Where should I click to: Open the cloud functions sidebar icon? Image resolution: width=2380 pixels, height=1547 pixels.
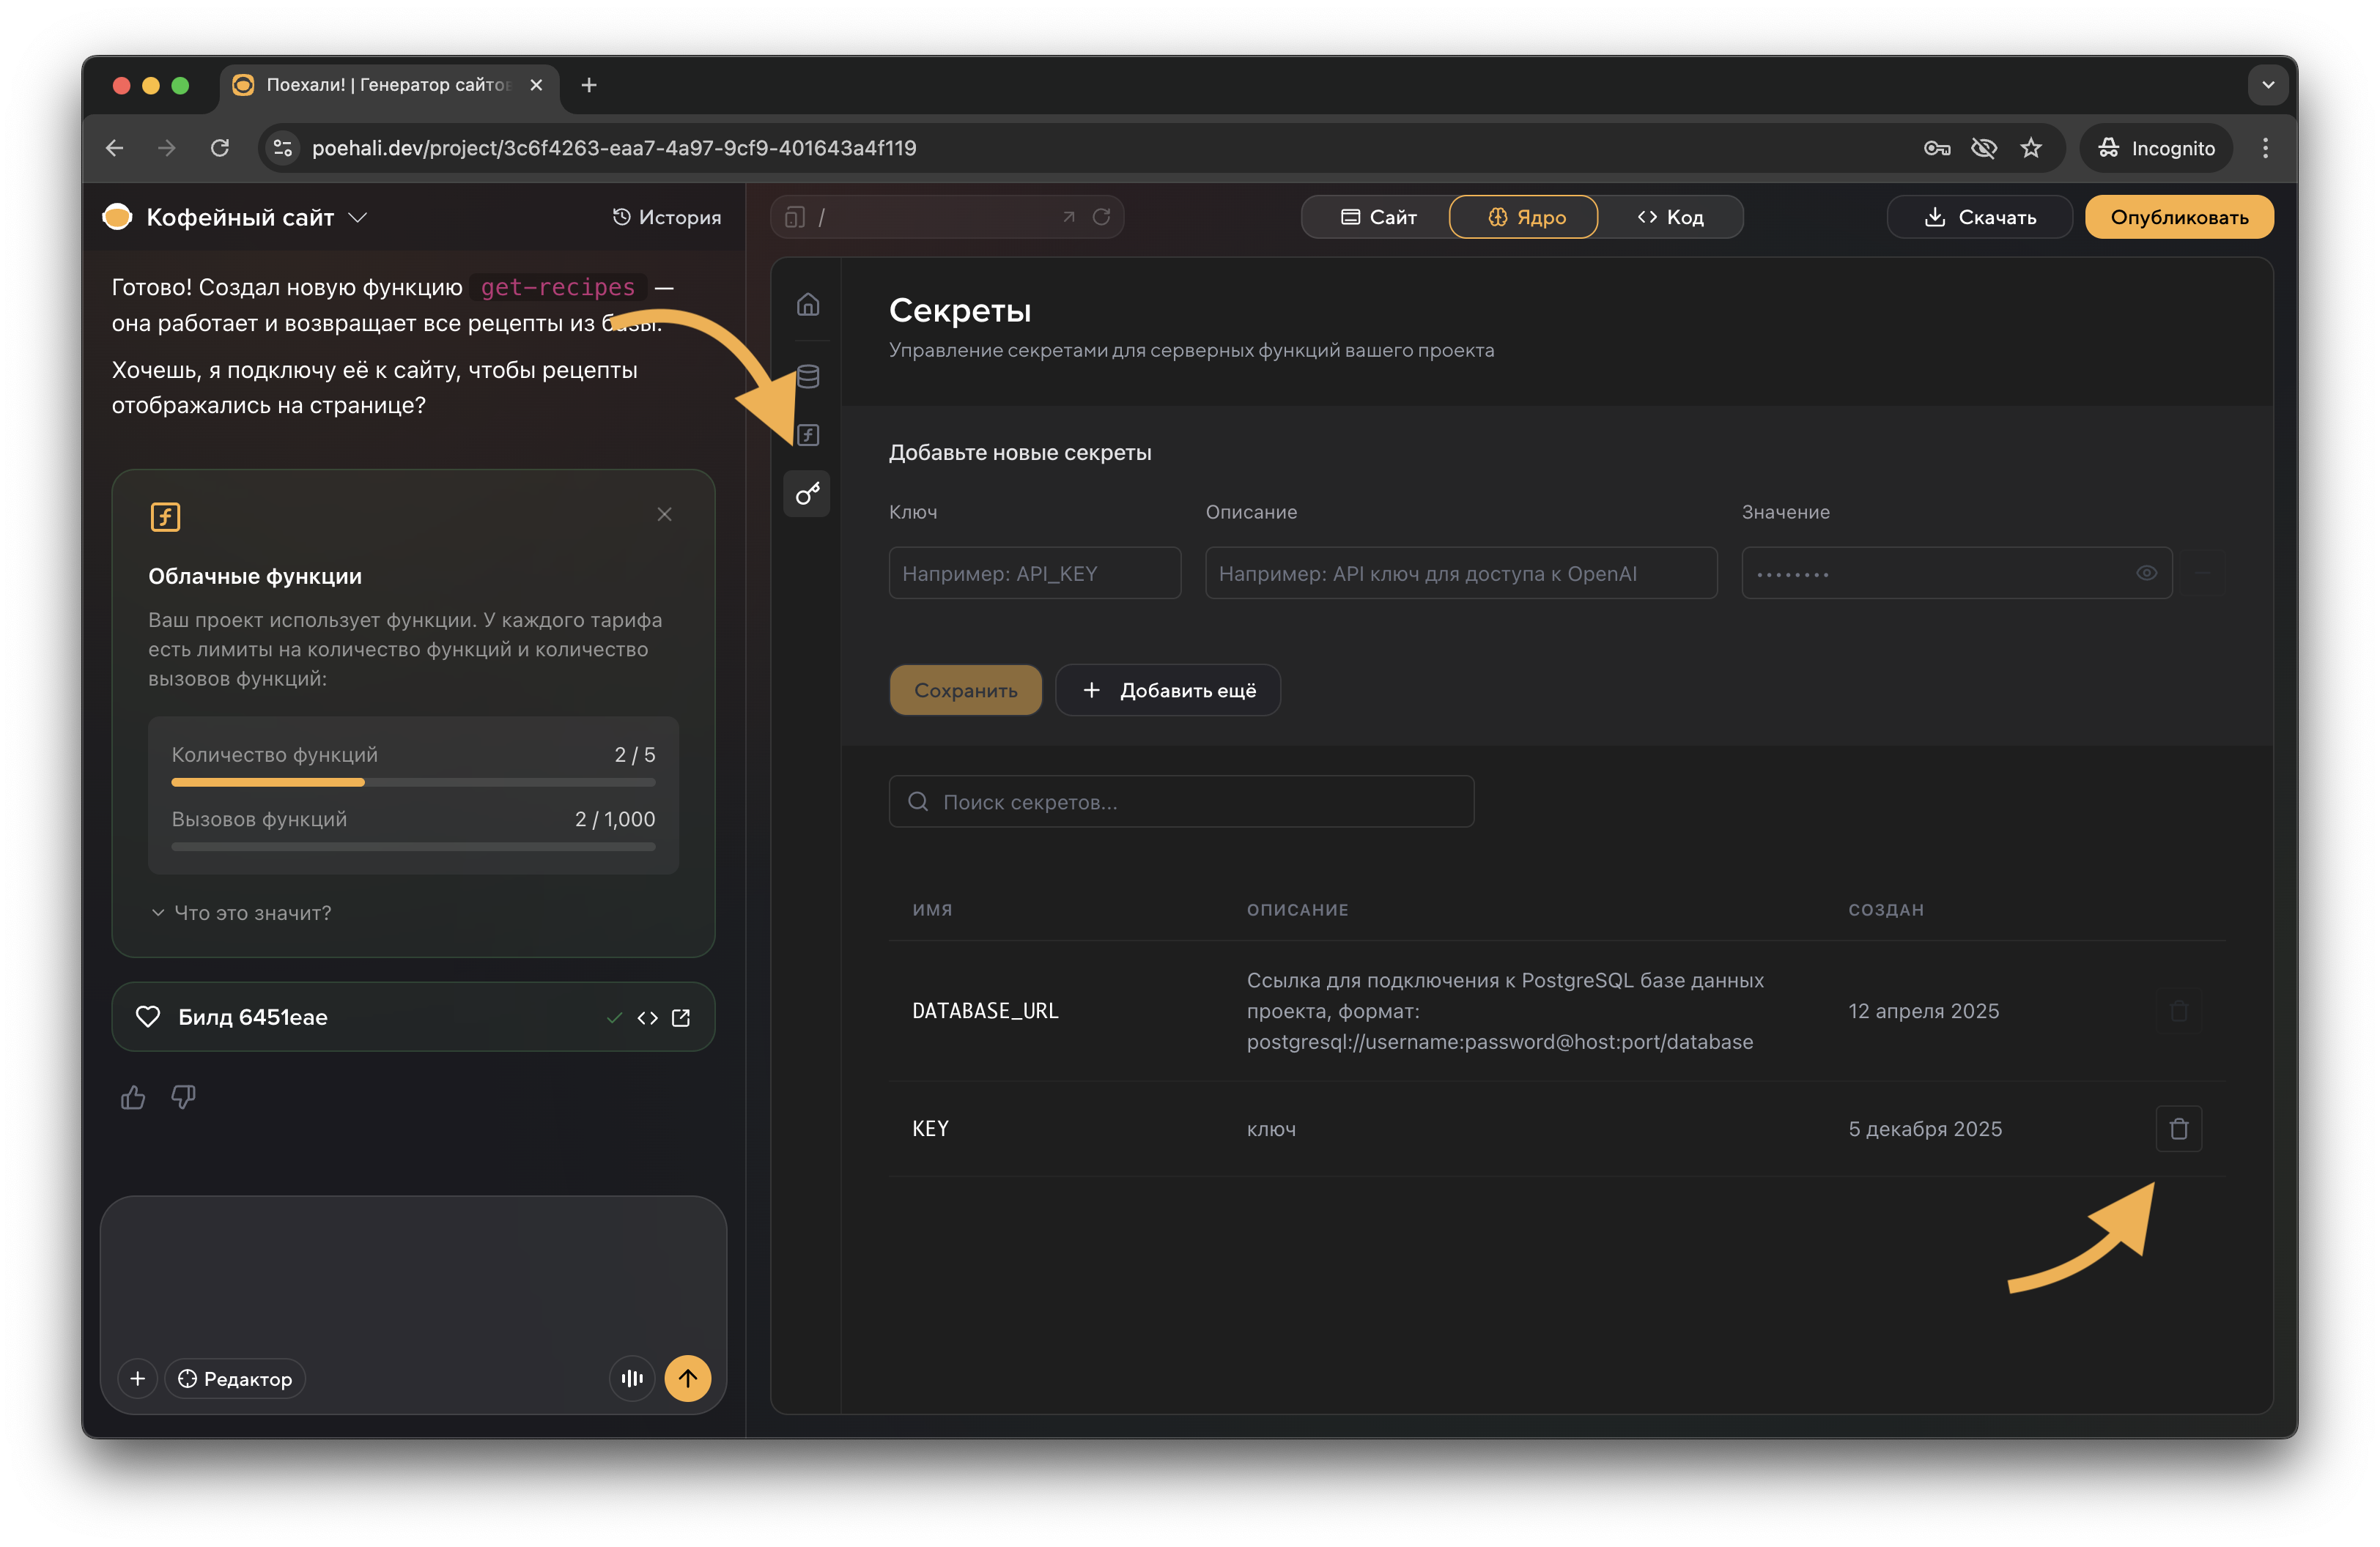click(808, 434)
